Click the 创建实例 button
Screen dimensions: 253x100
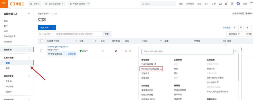(44, 27)
